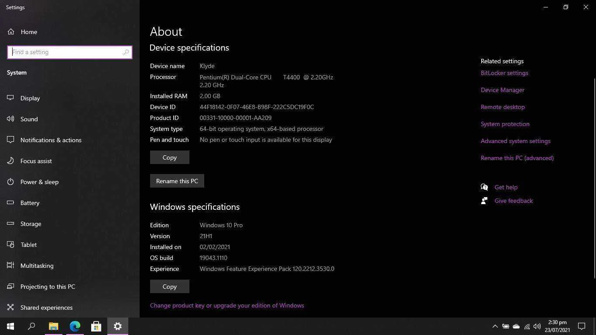This screenshot has width=596, height=335.
Task: Click the OneDrive cloud tray icon
Action: [x=516, y=326]
